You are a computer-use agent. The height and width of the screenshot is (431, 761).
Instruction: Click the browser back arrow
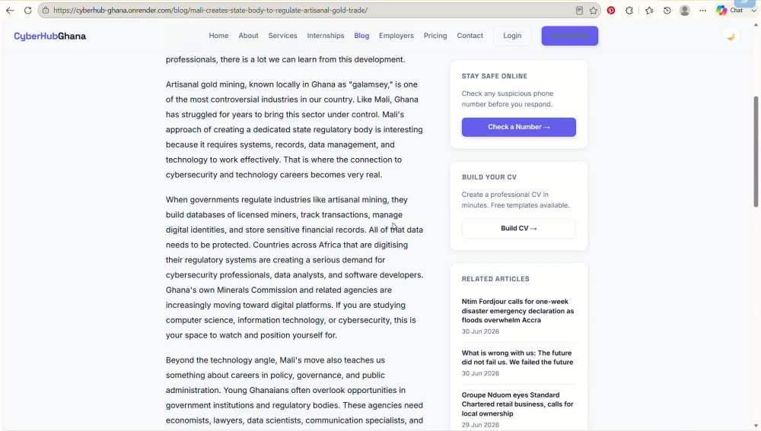point(10,10)
